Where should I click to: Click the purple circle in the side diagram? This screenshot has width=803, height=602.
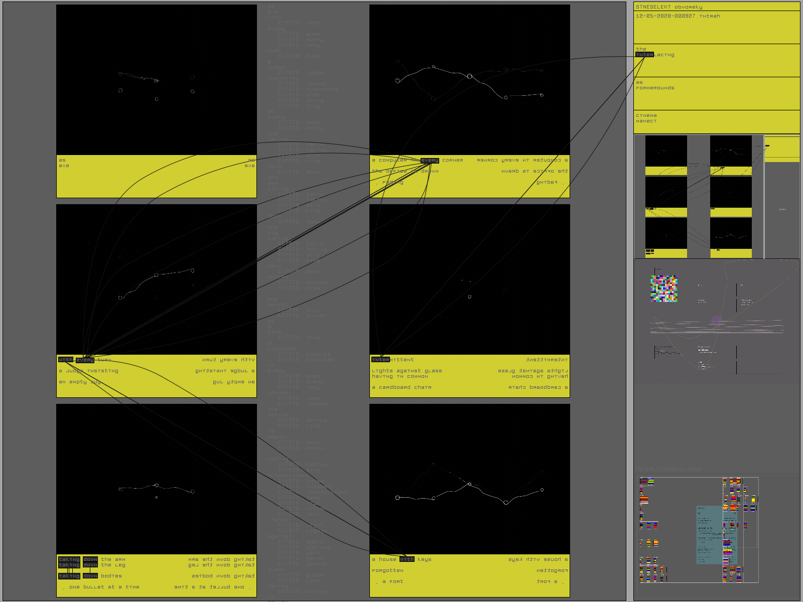click(x=717, y=321)
